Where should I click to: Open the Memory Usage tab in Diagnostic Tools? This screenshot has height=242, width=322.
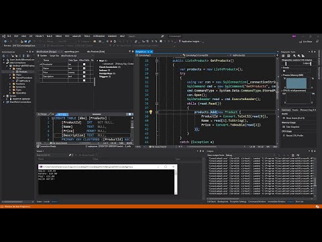coord(306,110)
